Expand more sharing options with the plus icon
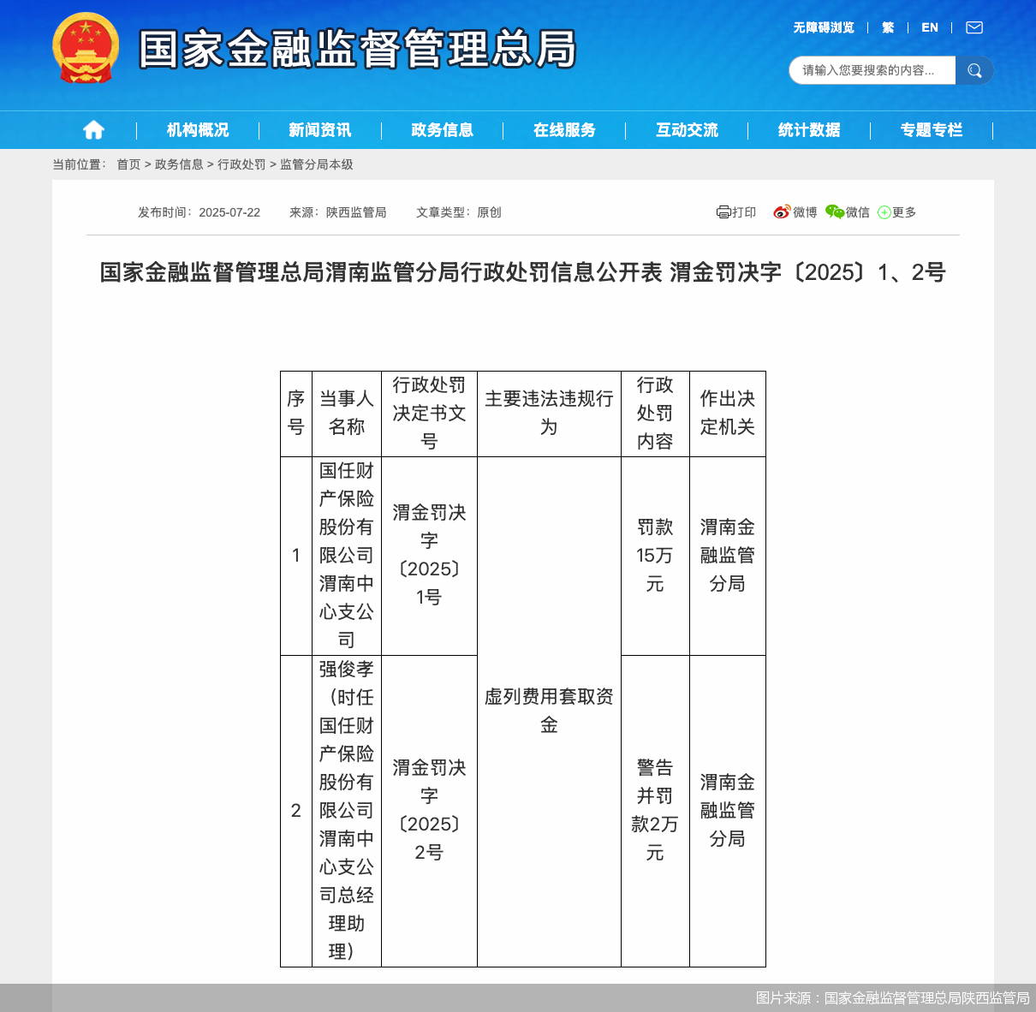 coord(884,212)
